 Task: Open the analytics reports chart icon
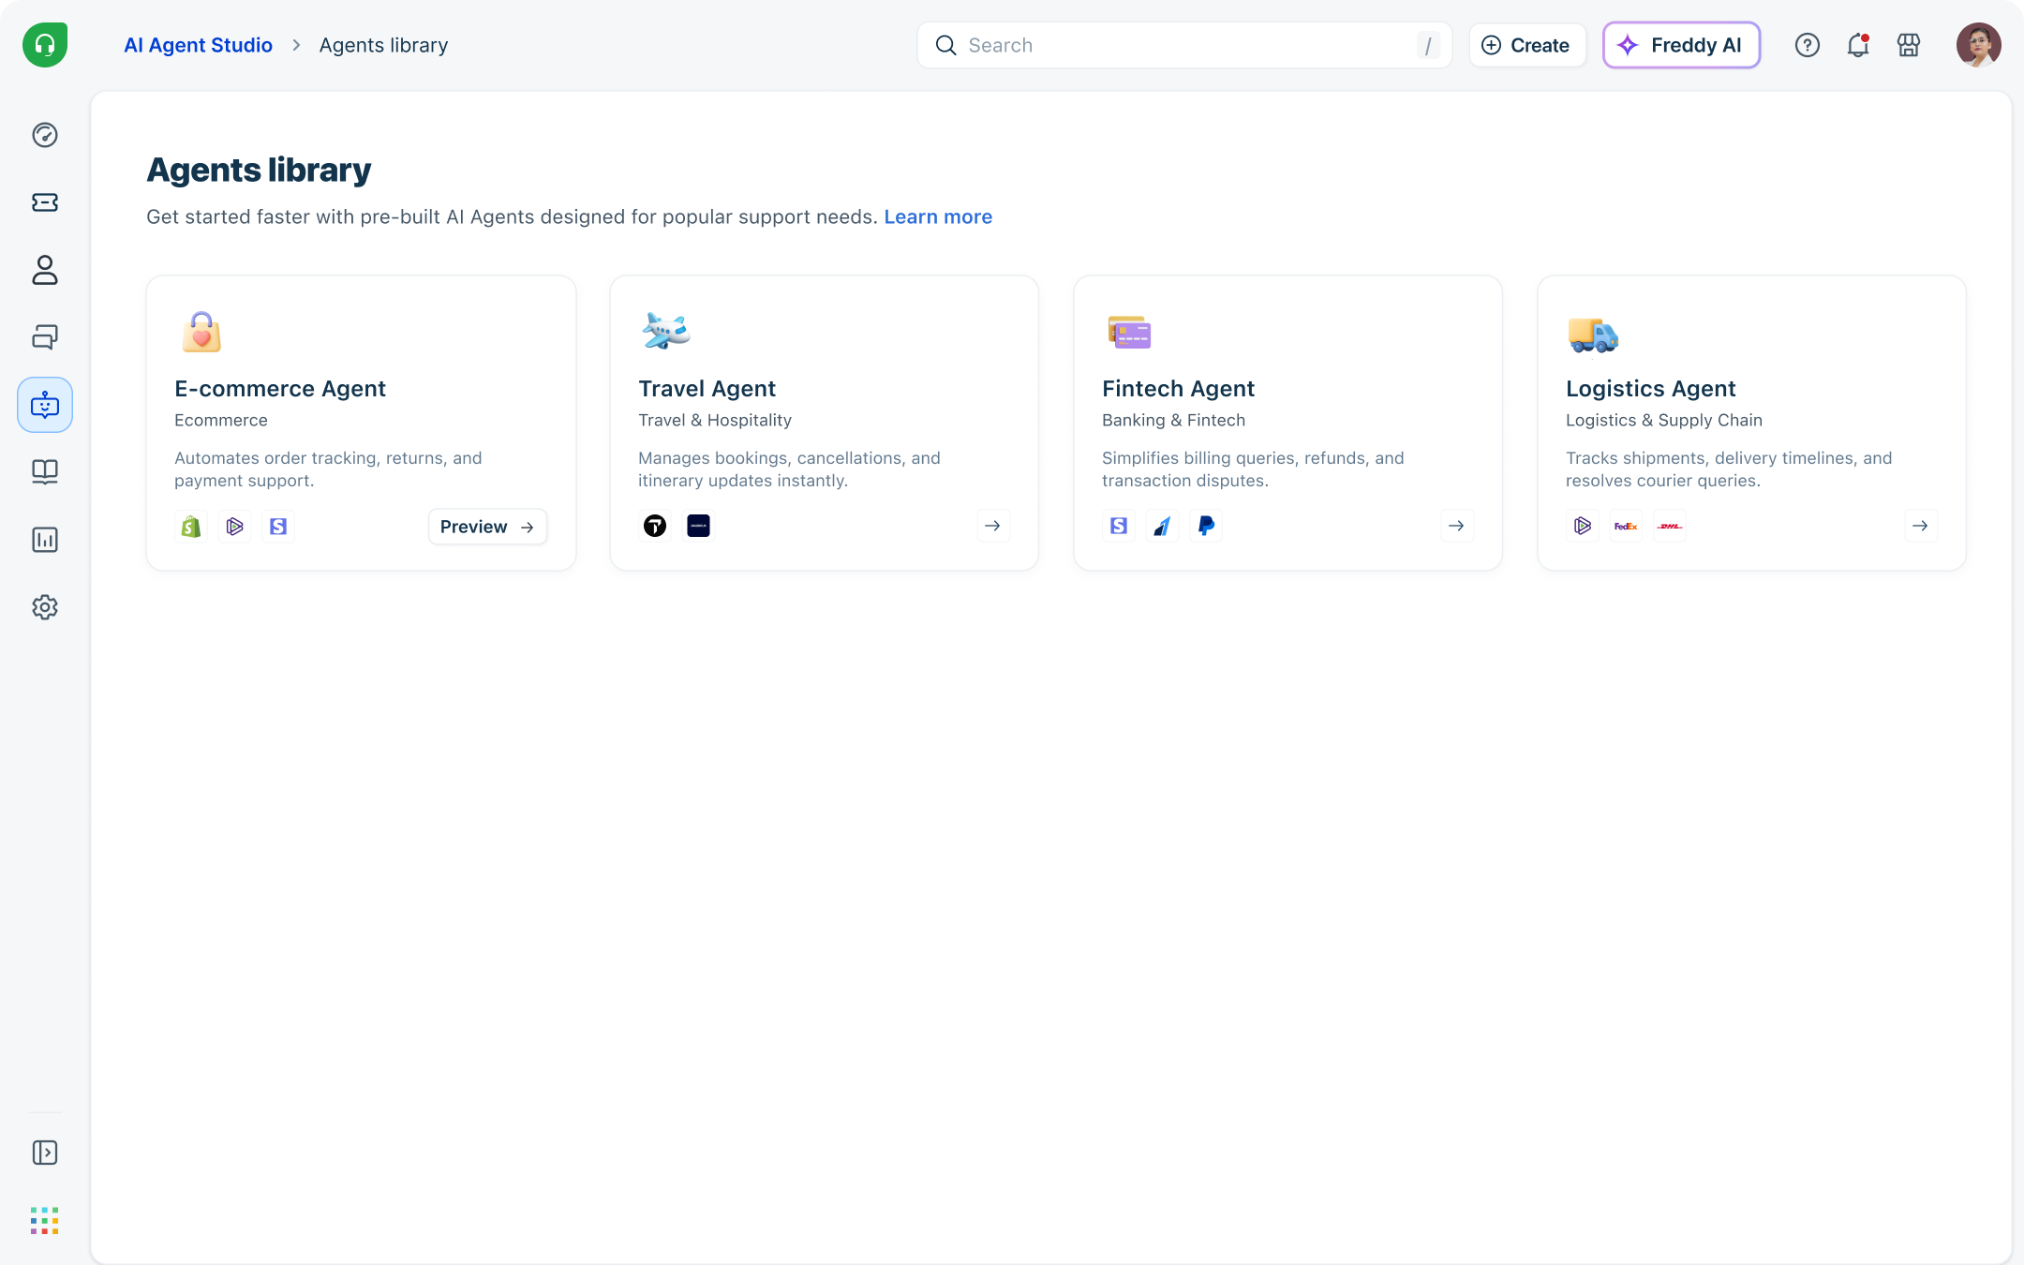click(x=45, y=540)
